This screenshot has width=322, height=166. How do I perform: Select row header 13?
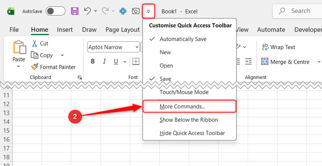pyautogui.click(x=6, y=113)
